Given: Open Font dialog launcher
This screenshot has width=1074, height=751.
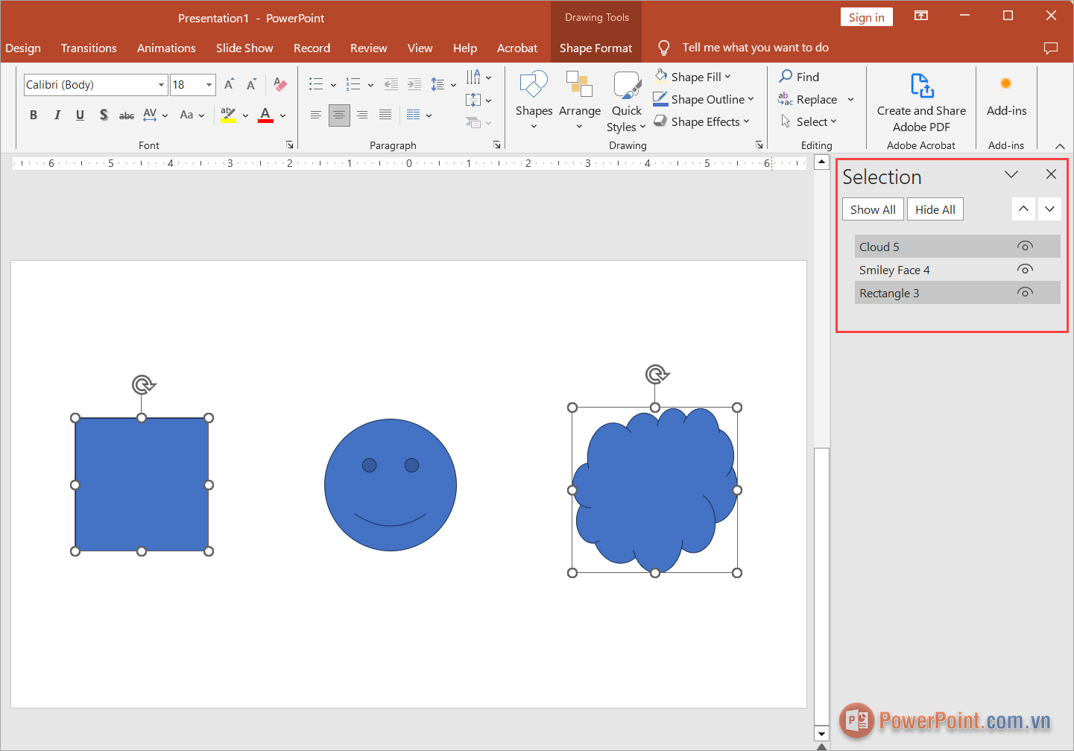Looking at the screenshot, I should (290, 145).
